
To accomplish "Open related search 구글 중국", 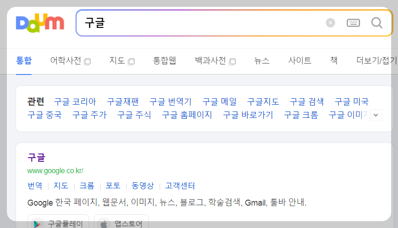I will point(45,115).
